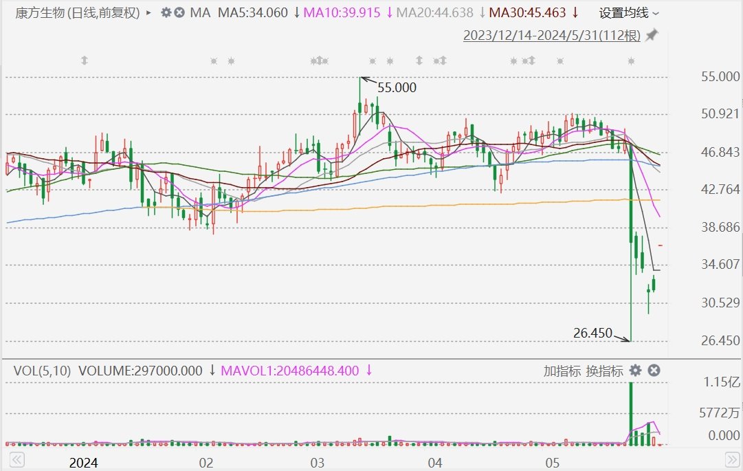The image size is (743, 471).
Task: Open the 设置均线 dropdown
Action: (x=628, y=12)
